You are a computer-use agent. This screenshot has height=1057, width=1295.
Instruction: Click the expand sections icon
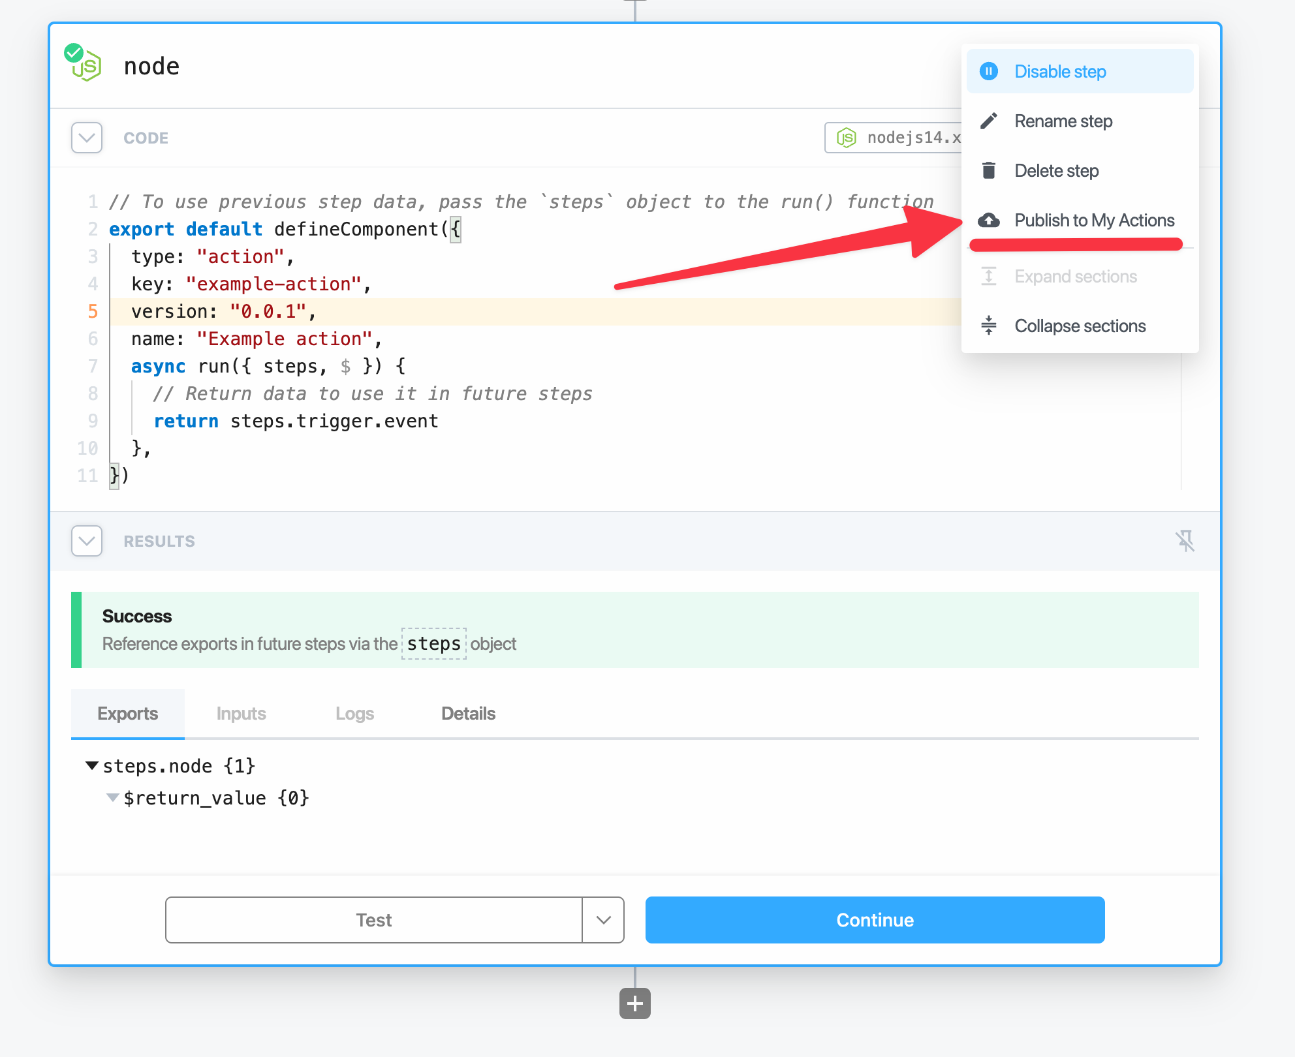tap(989, 276)
